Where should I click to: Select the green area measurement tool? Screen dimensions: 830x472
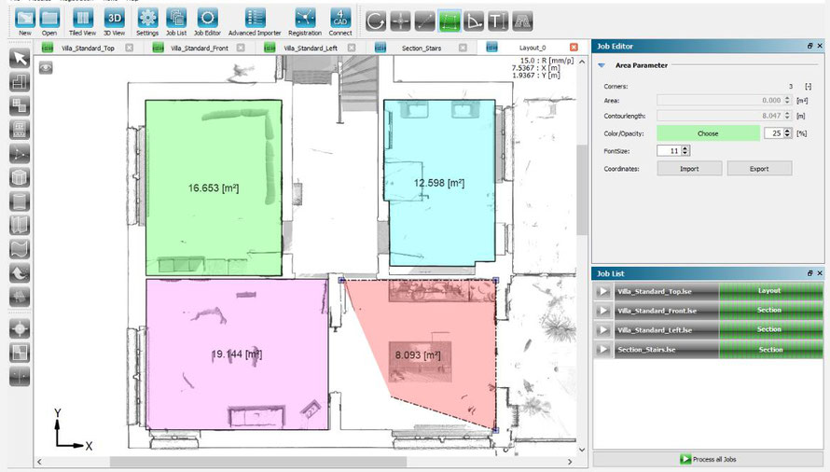450,21
